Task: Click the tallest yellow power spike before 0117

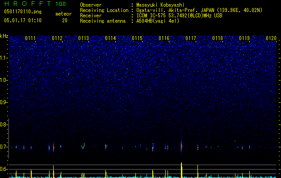Action: pos(181,170)
